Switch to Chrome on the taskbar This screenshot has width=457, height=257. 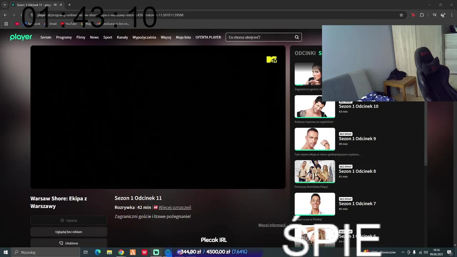121,252
